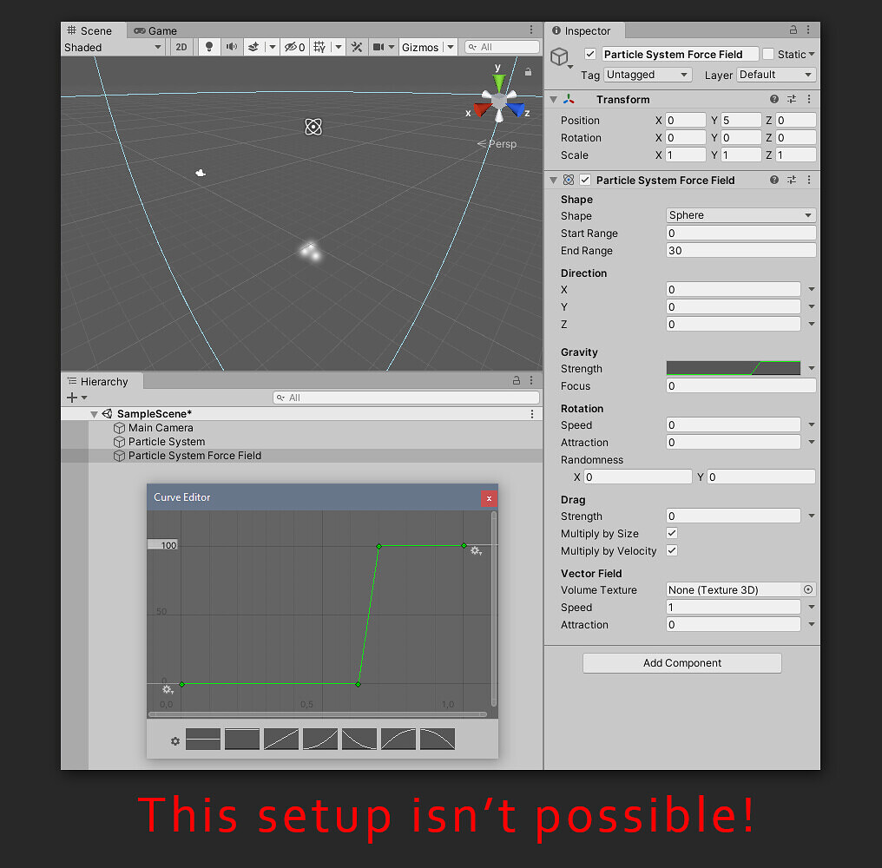Uncheck Multiply by Size under Drag
Image resolution: width=882 pixels, height=868 pixels.
(x=672, y=533)
